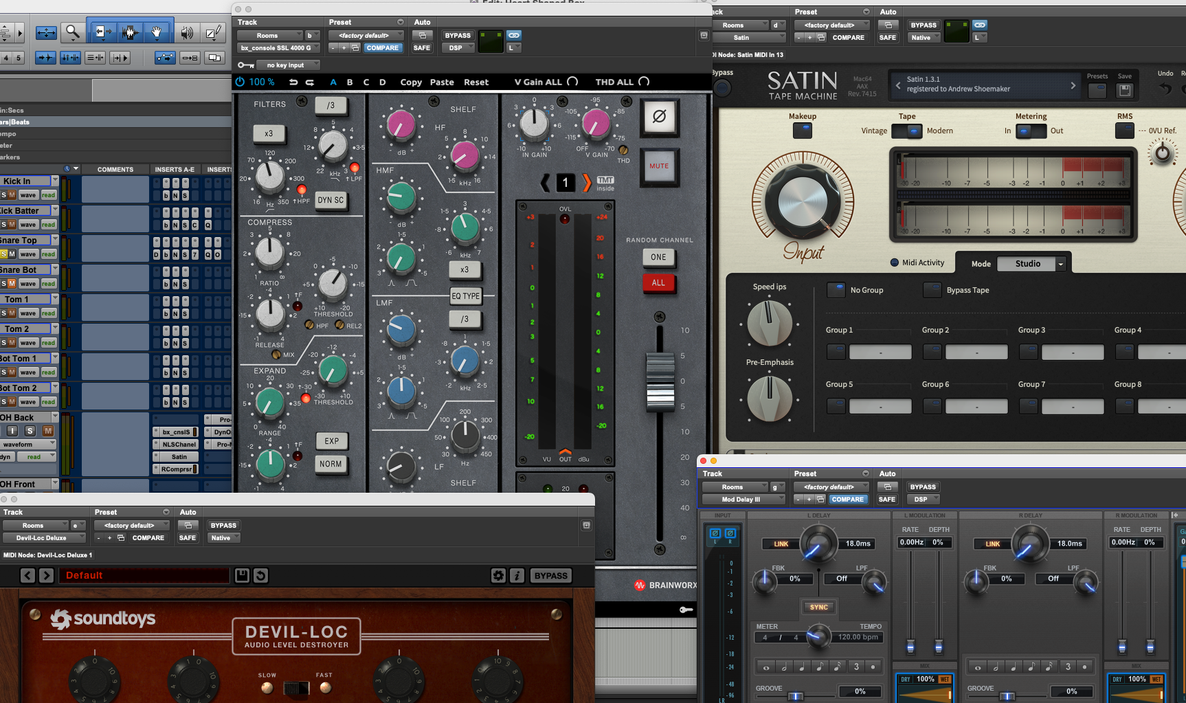Toggle Vintage/Modern tape switch

[907, 131]
